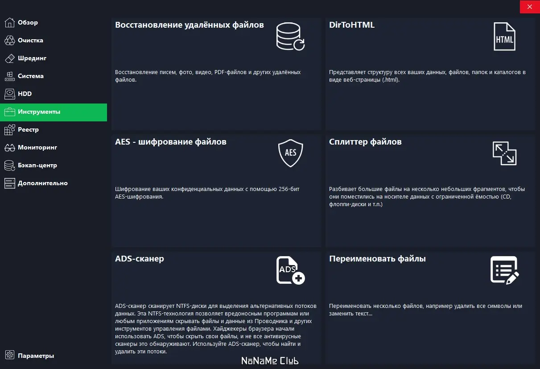Select Шрединг in the sidebar
Screen dimensions: 540x369
[x=54, y=58]
